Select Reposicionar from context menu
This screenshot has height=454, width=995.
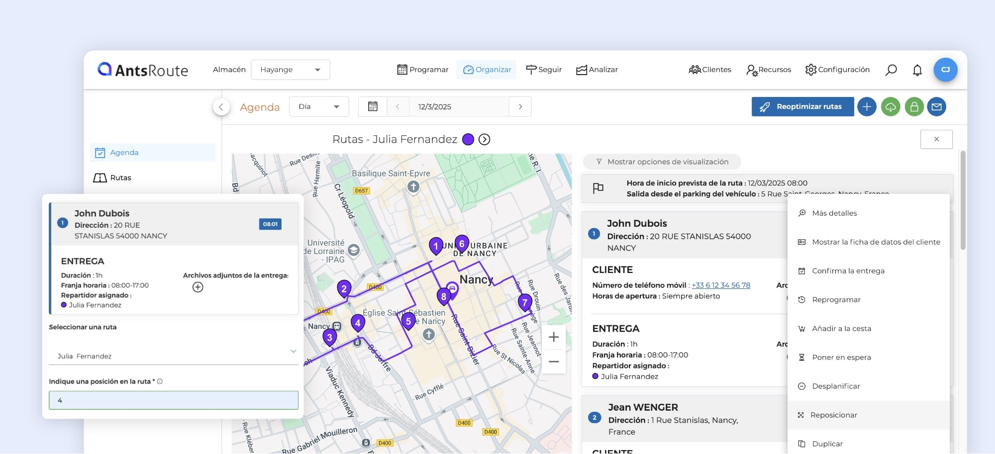click(x=833, y=415)
